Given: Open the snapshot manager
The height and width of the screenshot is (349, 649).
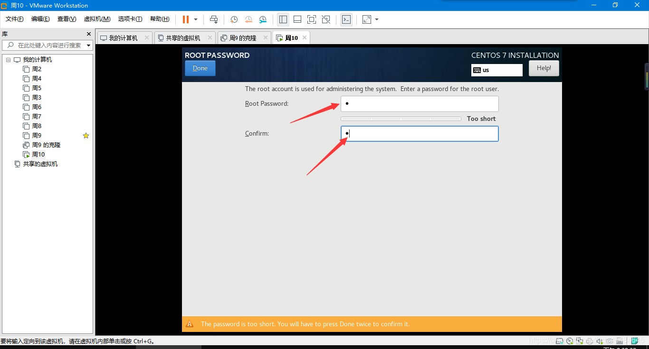Looking at the screenshot, I should (263, 19).
